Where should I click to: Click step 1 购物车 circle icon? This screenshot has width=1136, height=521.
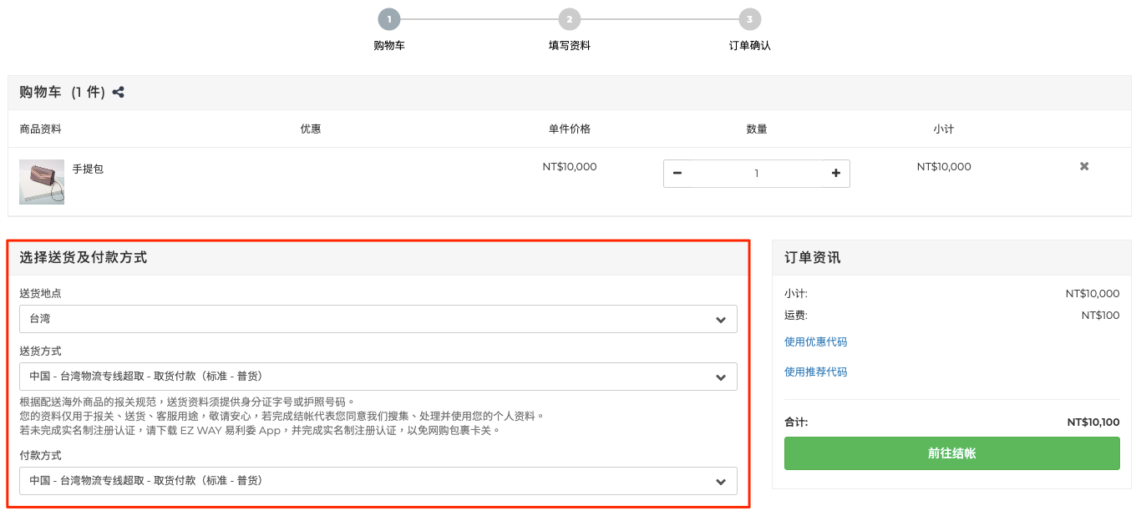(388, 19)
